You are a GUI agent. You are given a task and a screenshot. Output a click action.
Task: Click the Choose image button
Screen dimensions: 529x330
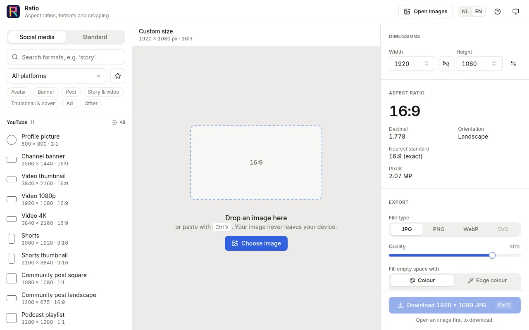pos(256,243)
